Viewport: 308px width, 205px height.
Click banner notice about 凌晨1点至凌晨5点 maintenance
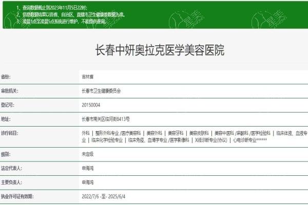62,22
